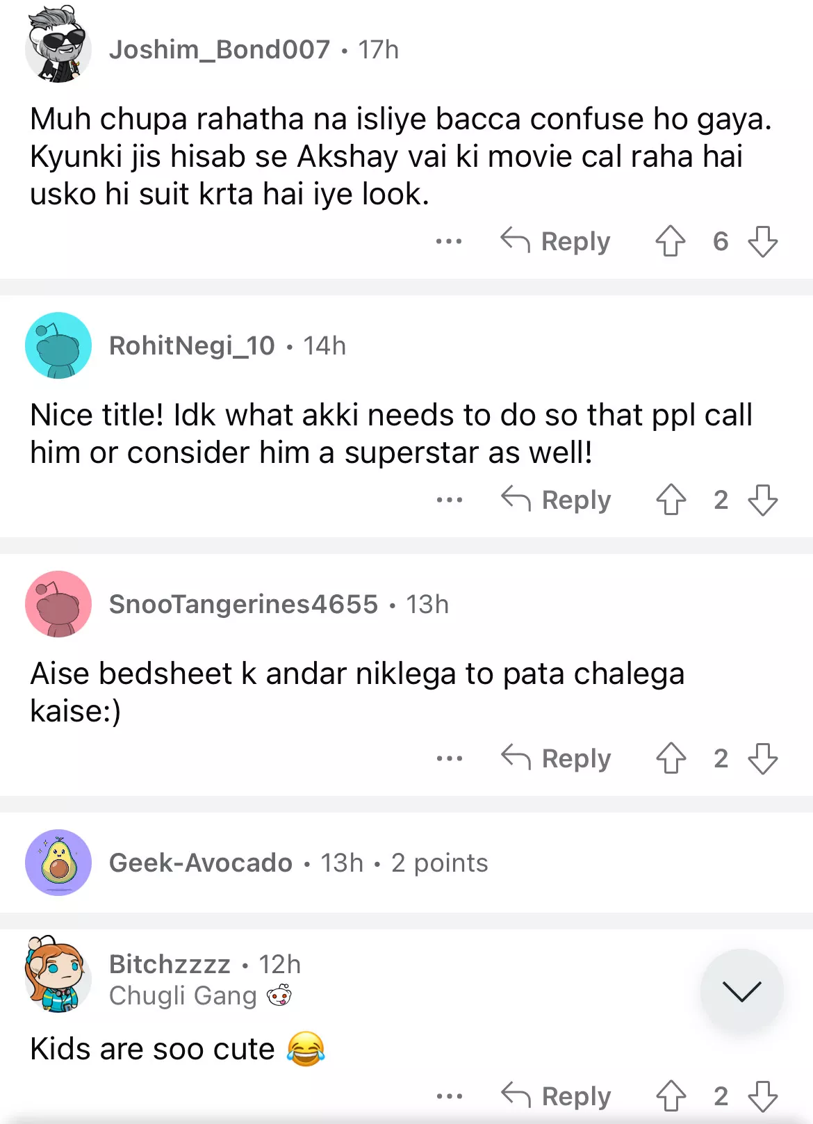Upvote RohitNegi_10's comment
813x1124 pixels.
coord(671,500)
